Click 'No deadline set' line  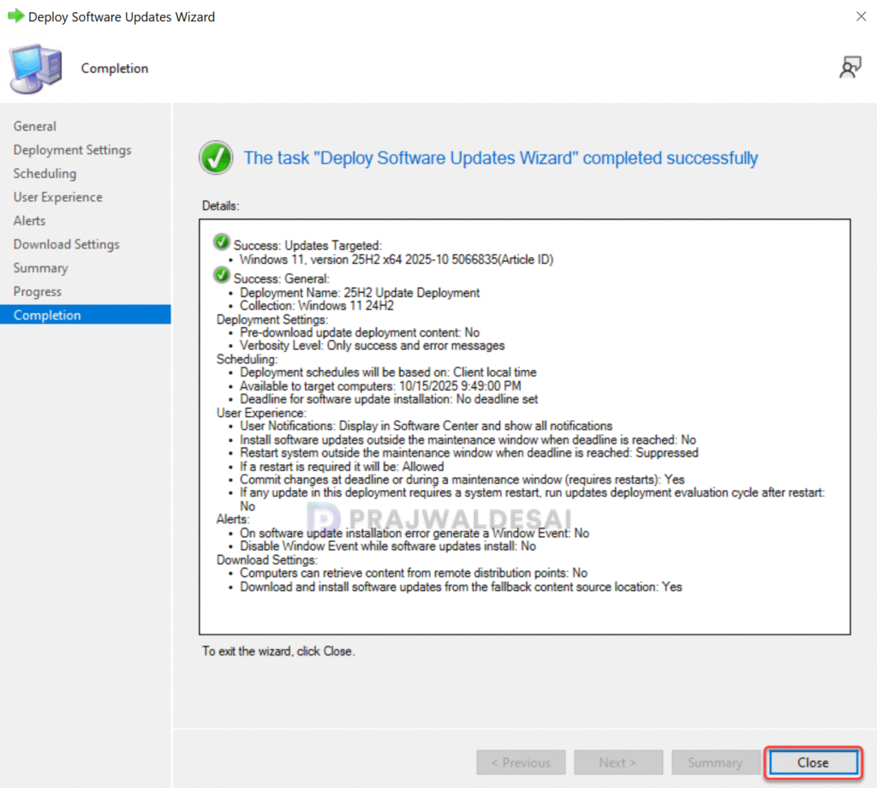[389, 399]
